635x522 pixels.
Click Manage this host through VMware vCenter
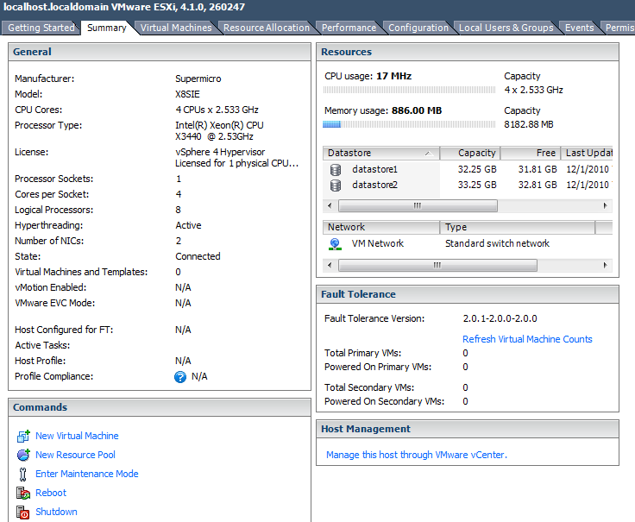point(416,455)
